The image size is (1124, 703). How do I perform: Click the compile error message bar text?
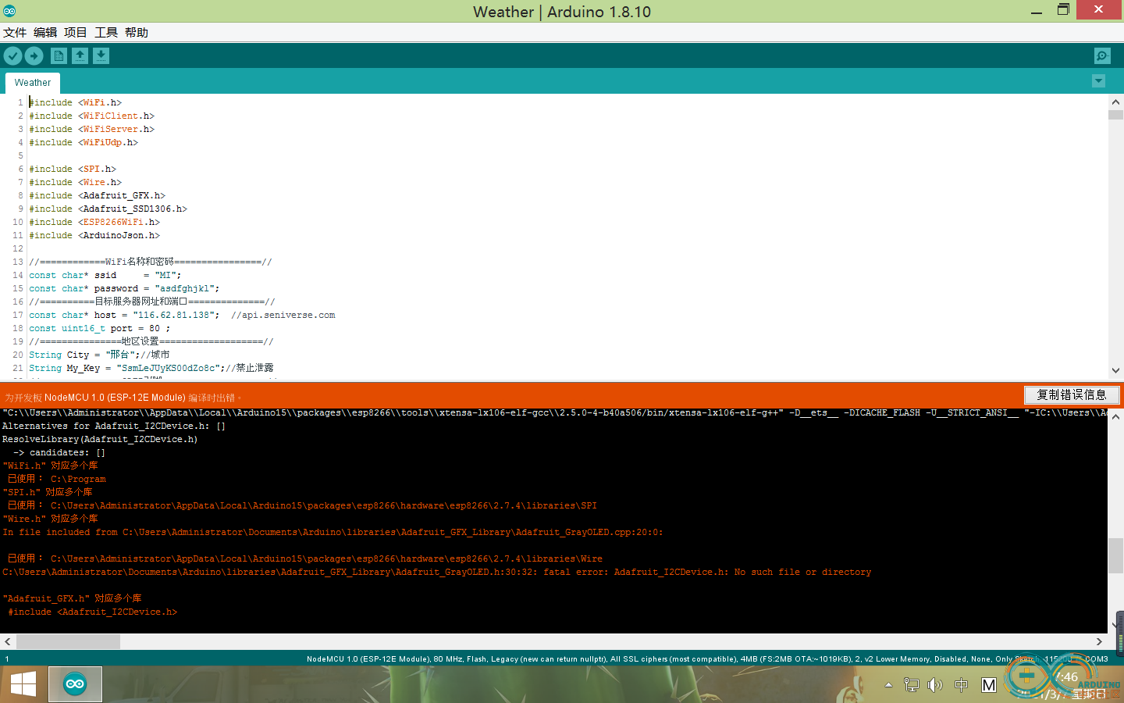click(123, 398)
